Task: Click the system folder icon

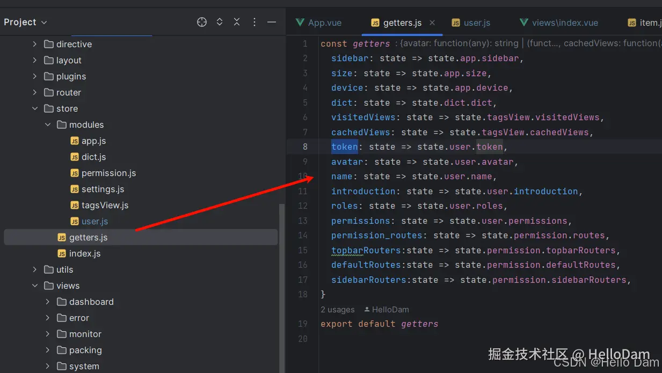Action: pos(62,366)
